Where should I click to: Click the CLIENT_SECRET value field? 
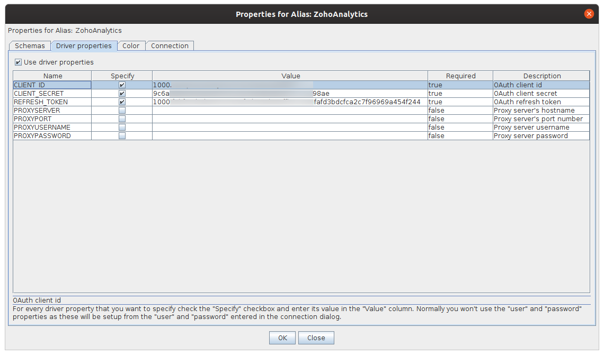pyautogui.click(x=290, y=94)
